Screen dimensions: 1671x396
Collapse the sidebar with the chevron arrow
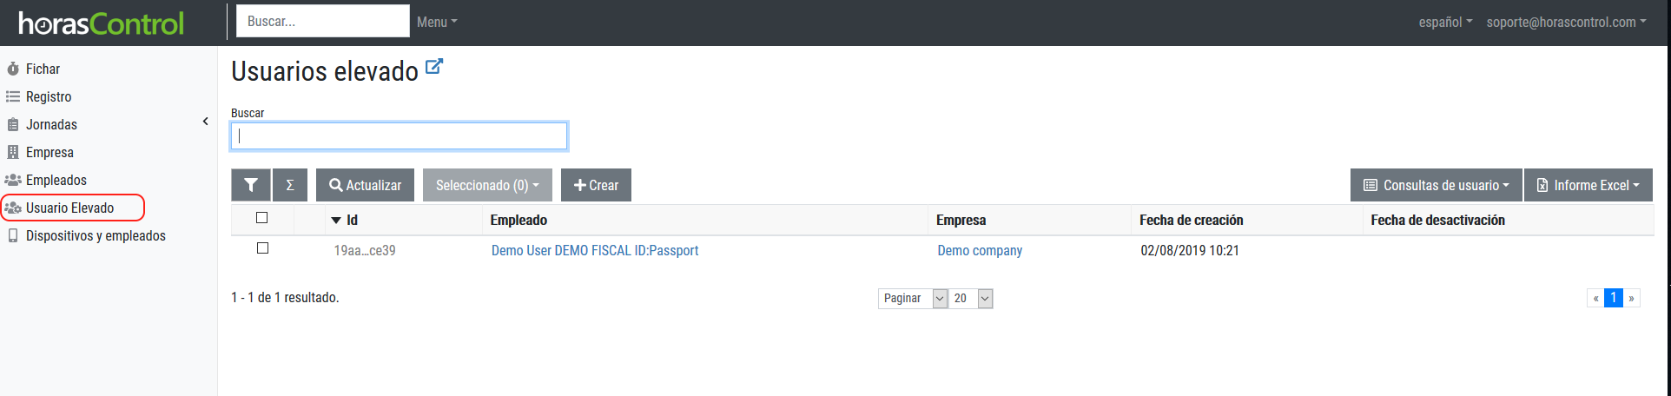click(206, 122)
